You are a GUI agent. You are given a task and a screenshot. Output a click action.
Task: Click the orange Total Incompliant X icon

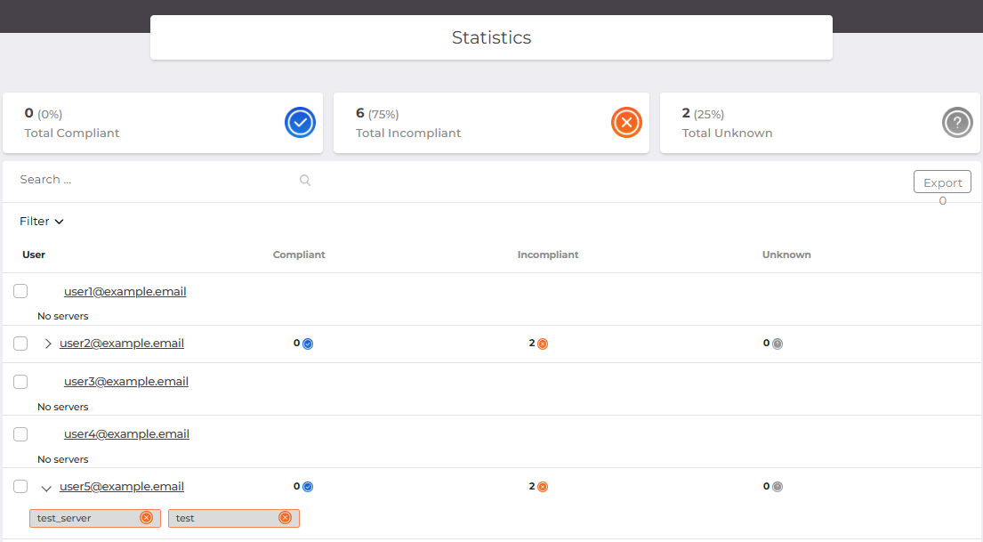pos(626,123)
